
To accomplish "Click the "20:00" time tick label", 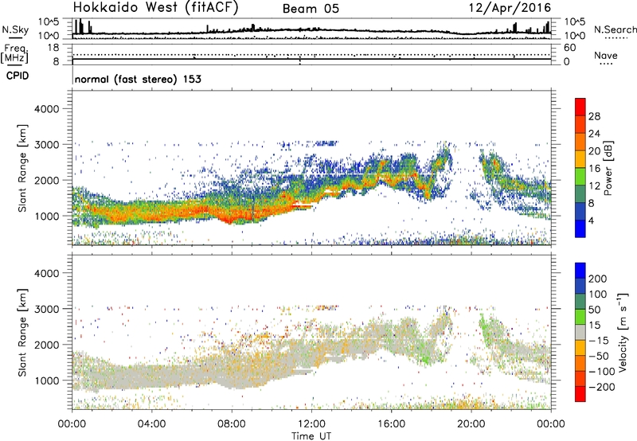I will [471, 424].
